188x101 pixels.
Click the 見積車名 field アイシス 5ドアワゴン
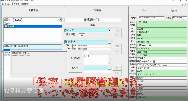click(162, 65)
